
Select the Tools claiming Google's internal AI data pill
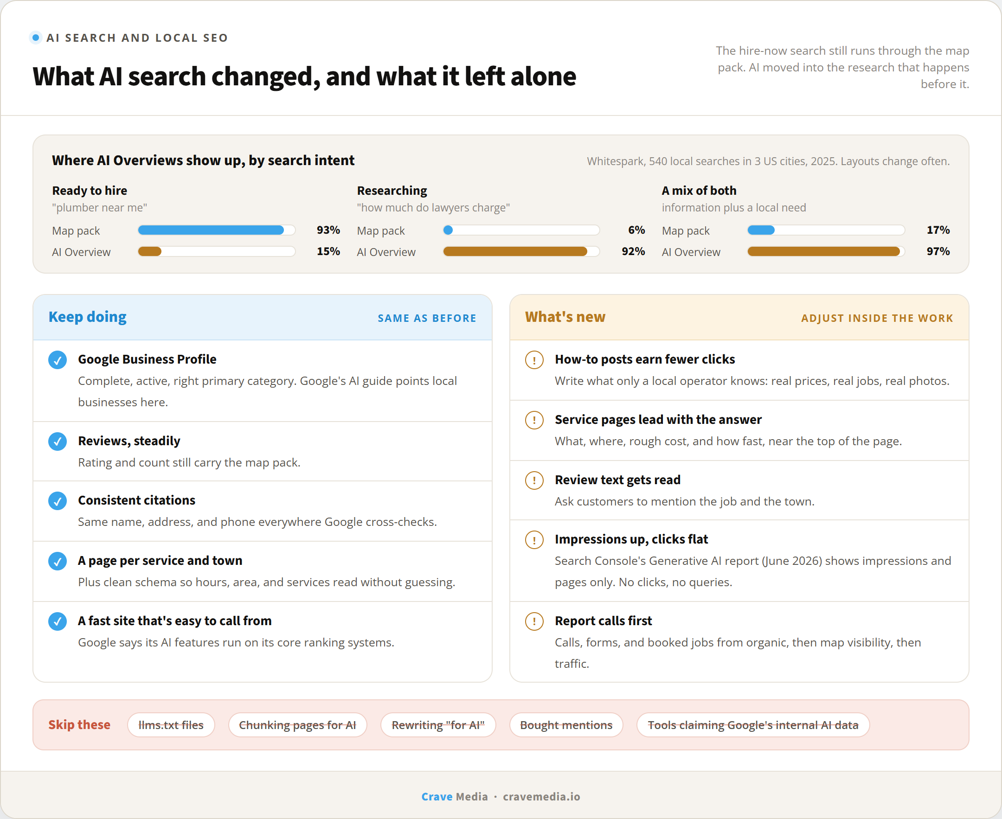point(753,725)
